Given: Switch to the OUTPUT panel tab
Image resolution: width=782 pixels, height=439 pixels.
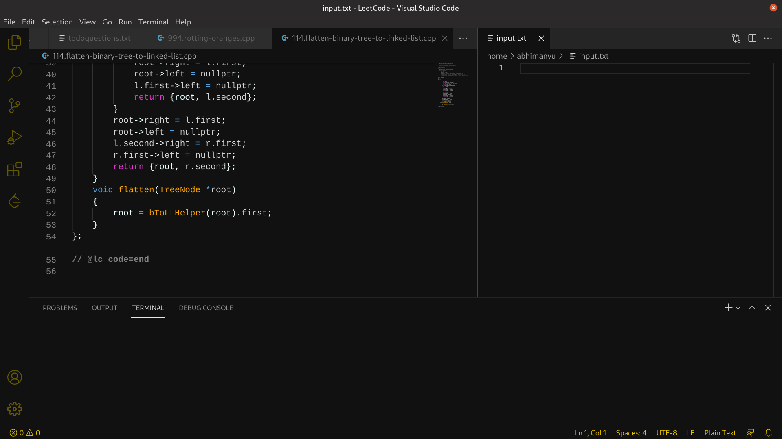Looking at the screenshot, I should [104, 308].
